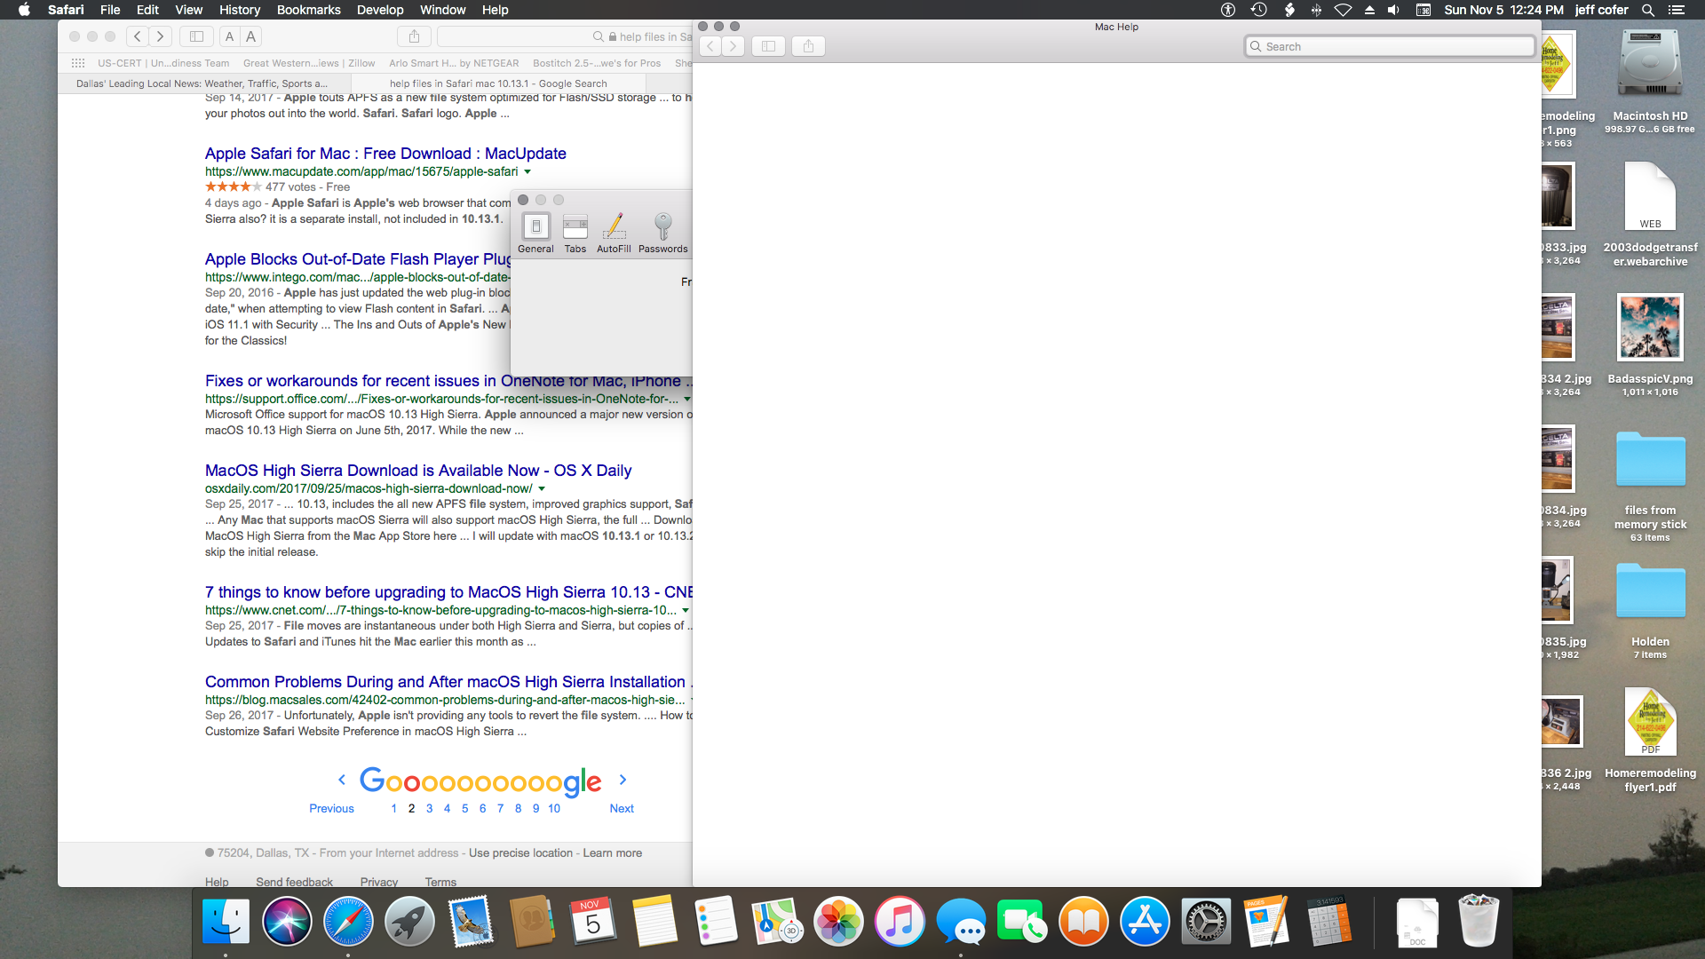Open Bookmarks in Safari menu bar
Screen dimensions: 1705x959
point(308,11)
